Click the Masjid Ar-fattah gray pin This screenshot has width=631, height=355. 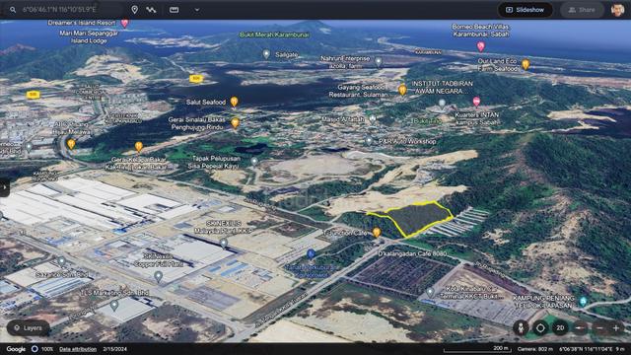click(x=373, y=119)
